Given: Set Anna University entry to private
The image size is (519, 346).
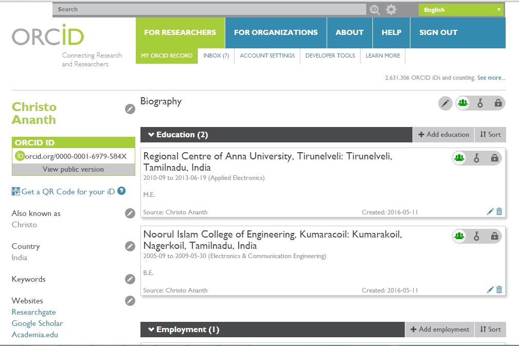Looking at the screenshot, I should (494, 158).
